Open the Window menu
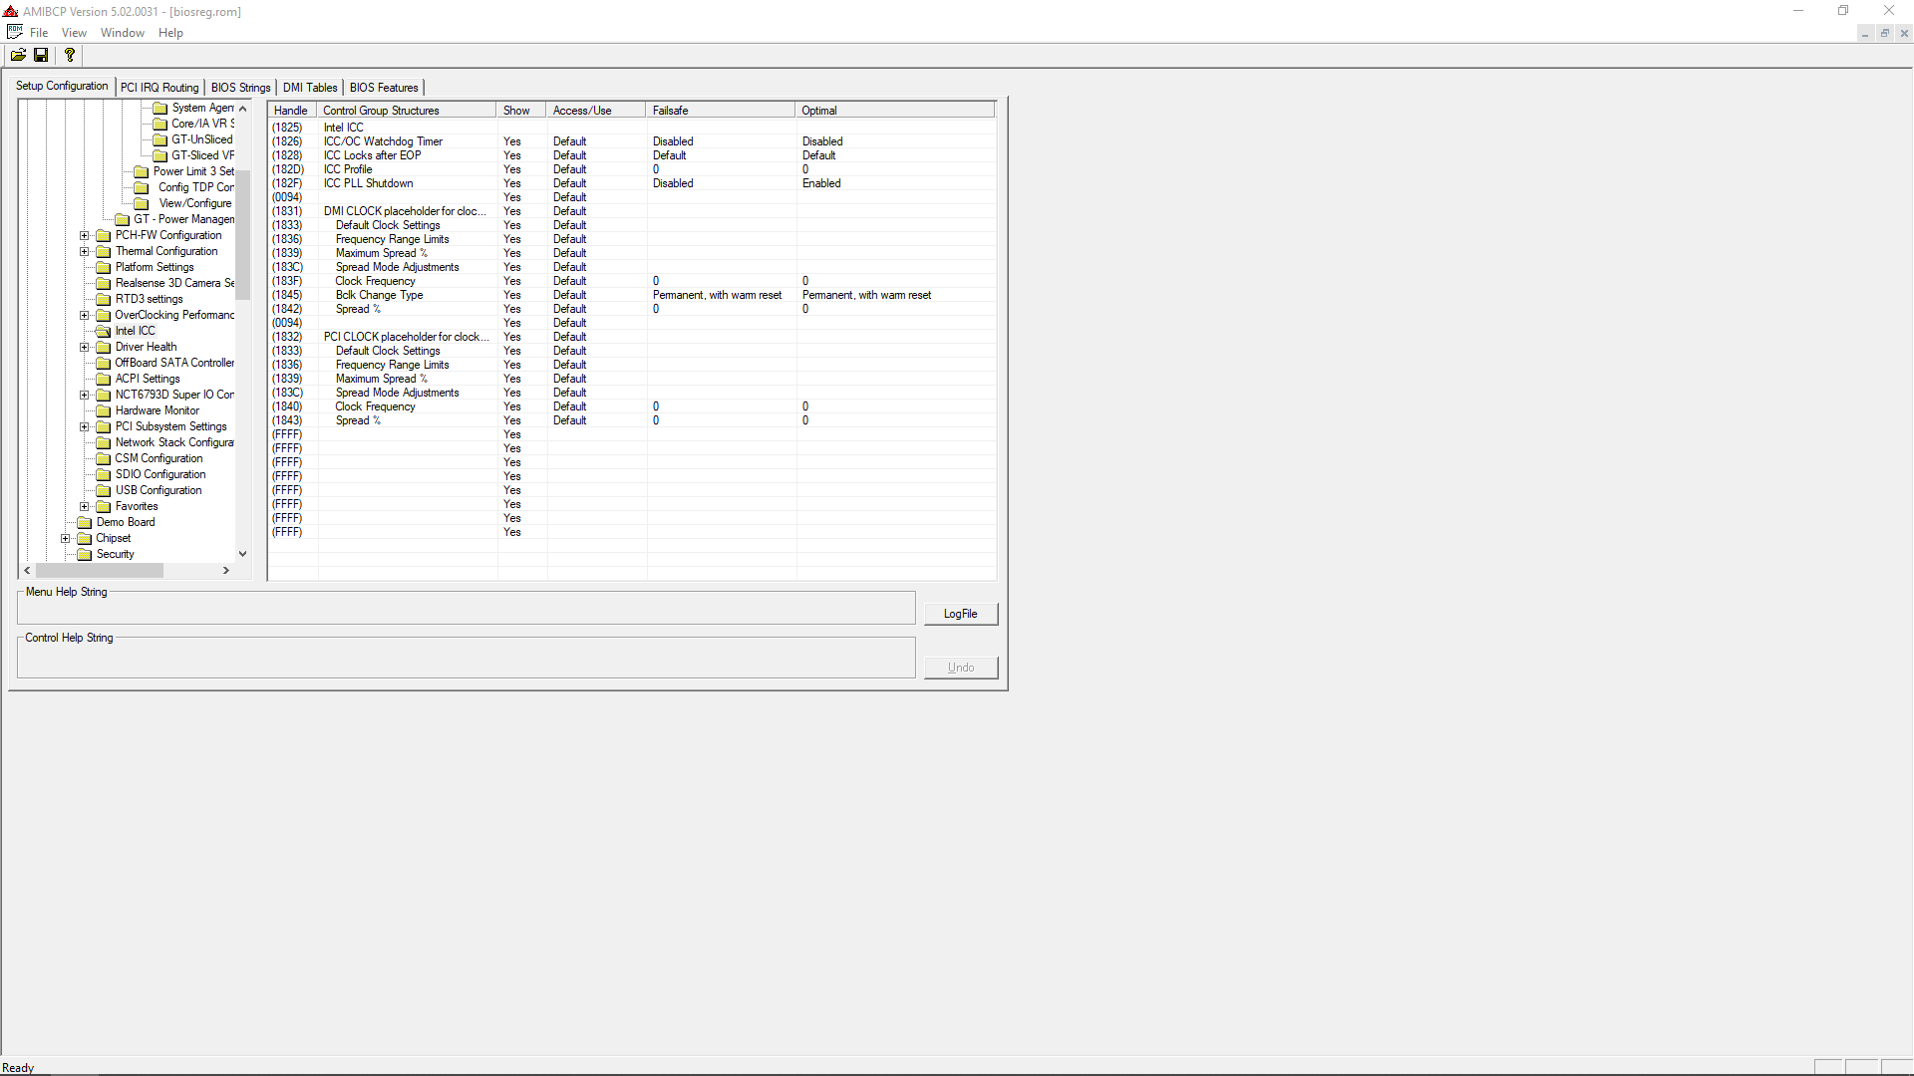The height and width of the screenshot is (1076, 1914). 122,33
